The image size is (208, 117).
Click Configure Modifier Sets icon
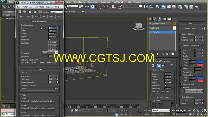click(173, 54)
